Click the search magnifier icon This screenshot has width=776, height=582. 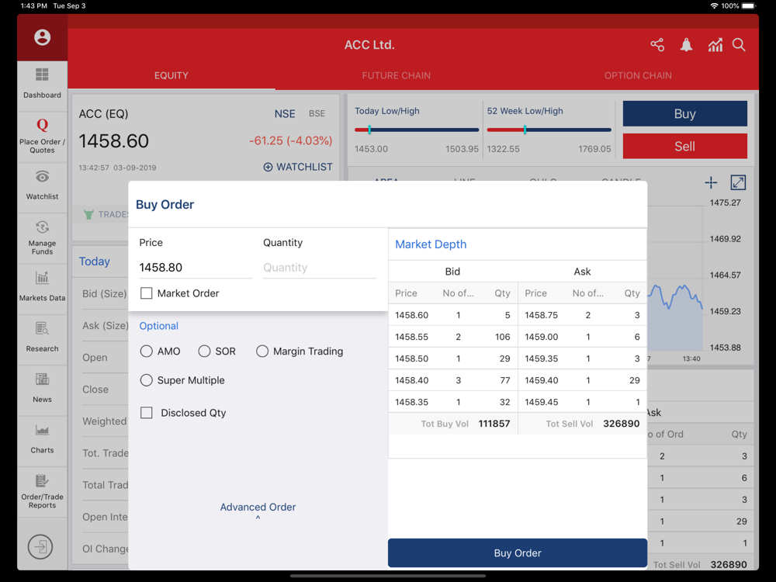tap(739, 45)
